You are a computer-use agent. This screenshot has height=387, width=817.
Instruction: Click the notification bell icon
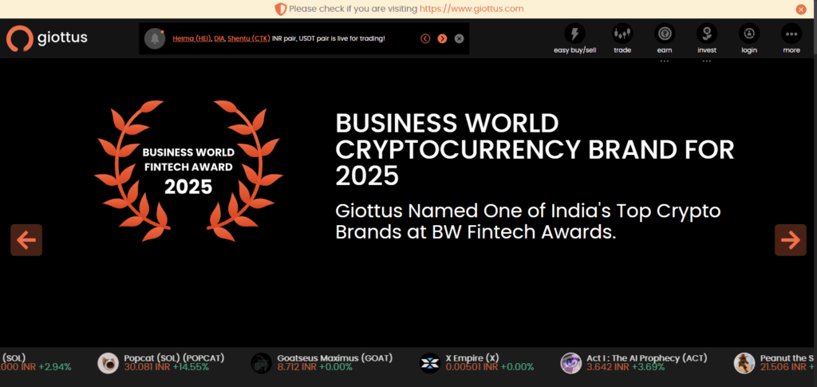[x=155, y=38]
